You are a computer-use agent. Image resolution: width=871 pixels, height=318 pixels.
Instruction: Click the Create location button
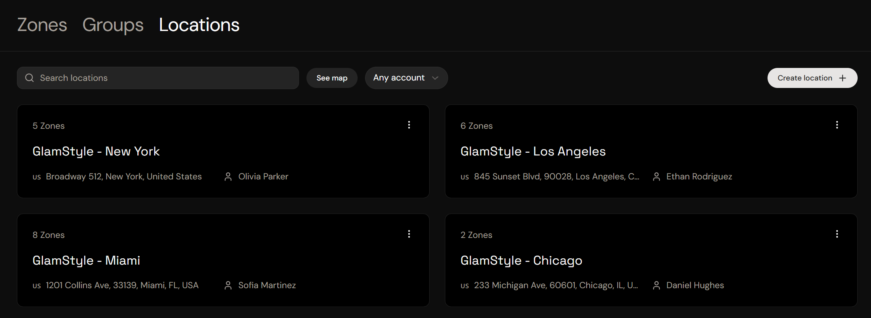click(x=812, y=78)
